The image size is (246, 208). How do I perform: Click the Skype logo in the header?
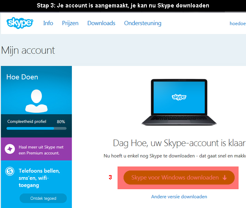pos(20,23)
